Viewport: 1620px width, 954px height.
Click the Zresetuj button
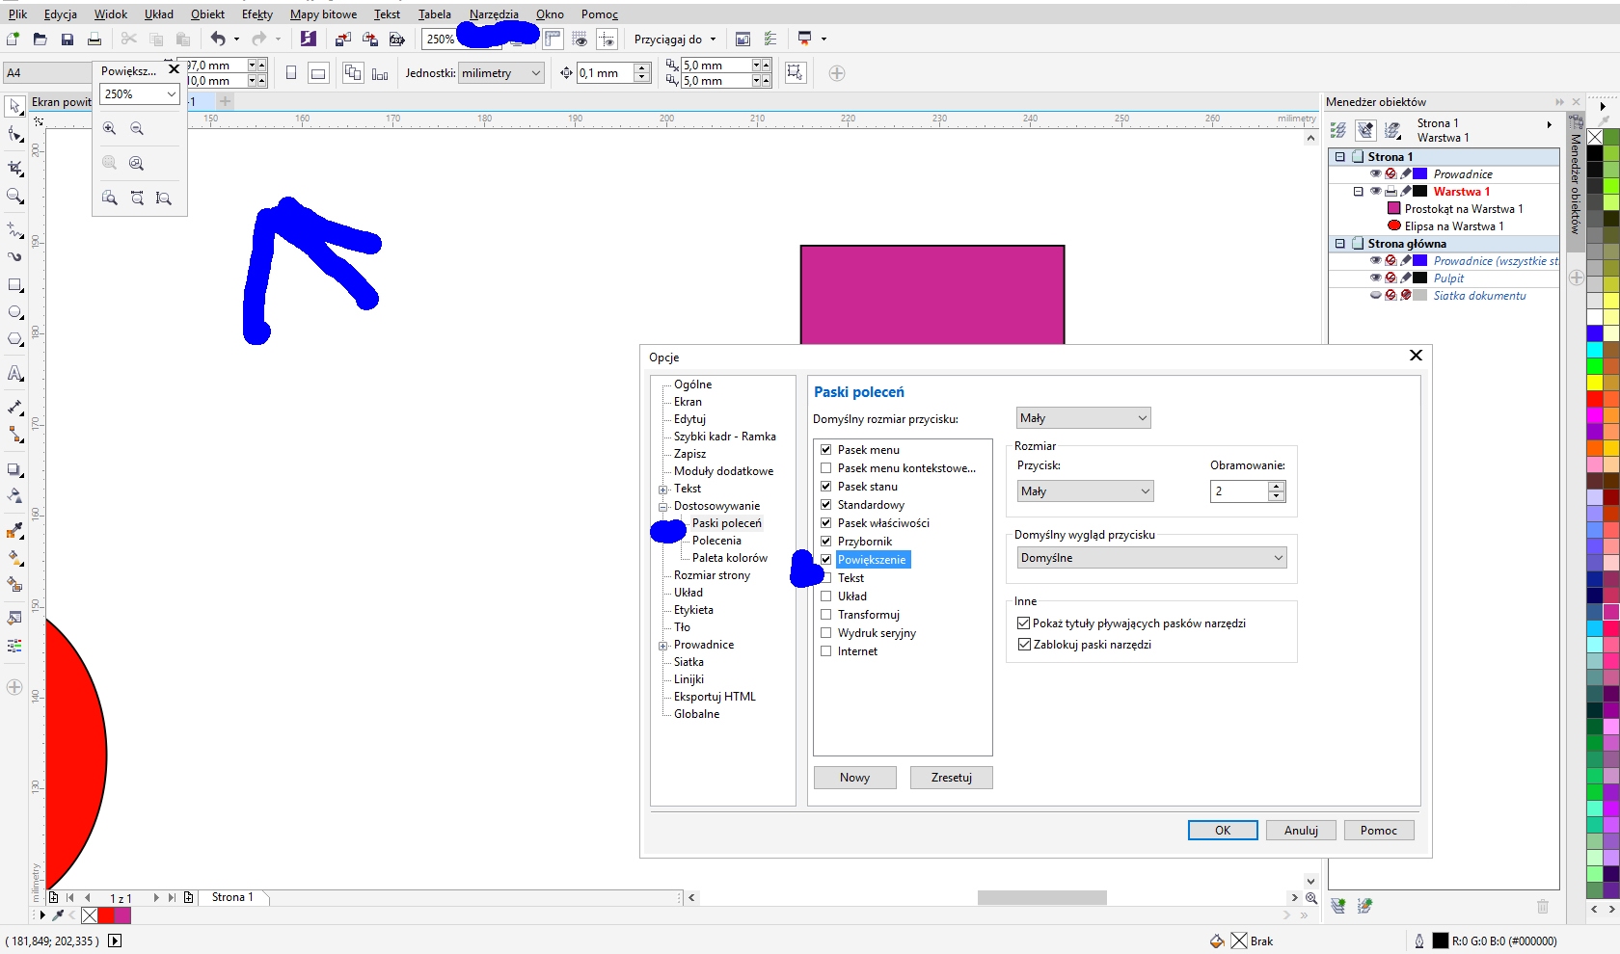tap(951, 778)
